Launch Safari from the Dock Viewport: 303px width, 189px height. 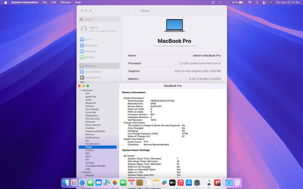(x=82, y=182)
